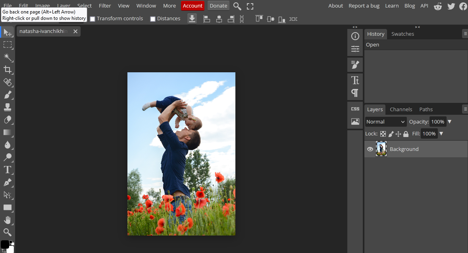Toggle lock transparent pixels icon
The image size is (468, 253).
click(x=383, y=134)
